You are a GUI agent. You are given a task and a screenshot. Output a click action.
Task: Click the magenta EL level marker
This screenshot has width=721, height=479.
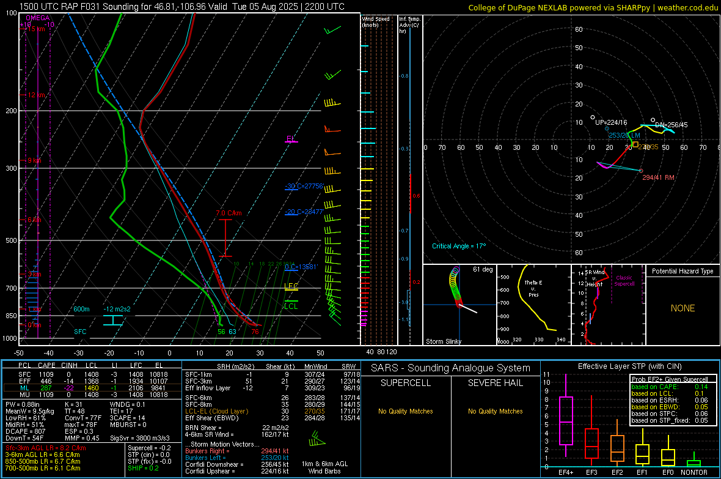291,139
